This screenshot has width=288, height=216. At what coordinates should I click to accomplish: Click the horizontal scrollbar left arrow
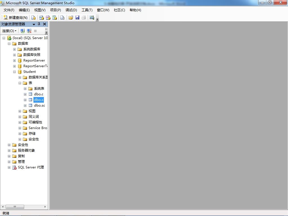pyautogui.click(x=3, y=207)
